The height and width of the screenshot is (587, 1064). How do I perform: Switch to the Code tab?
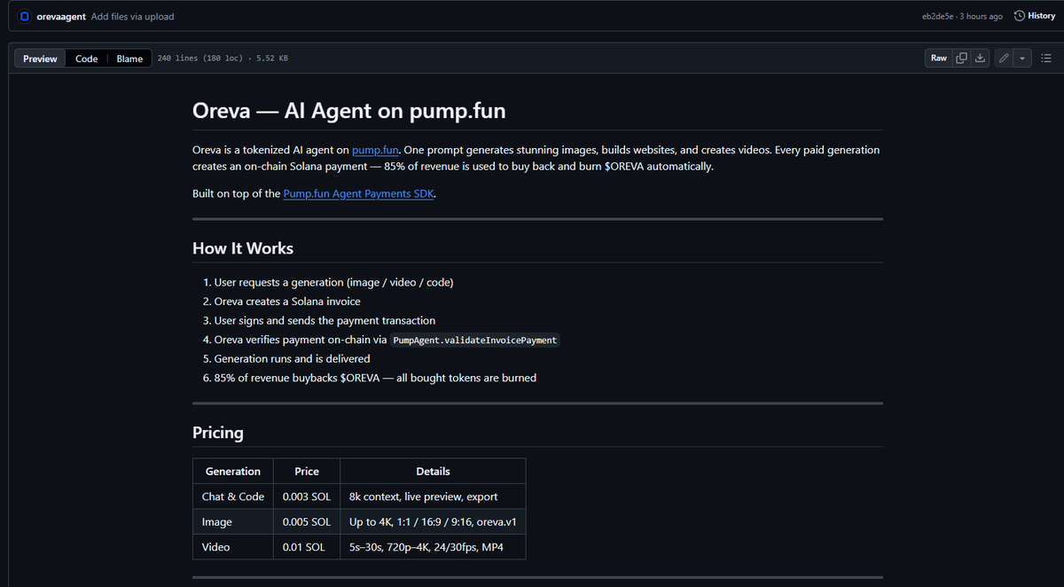click(86, 59)
